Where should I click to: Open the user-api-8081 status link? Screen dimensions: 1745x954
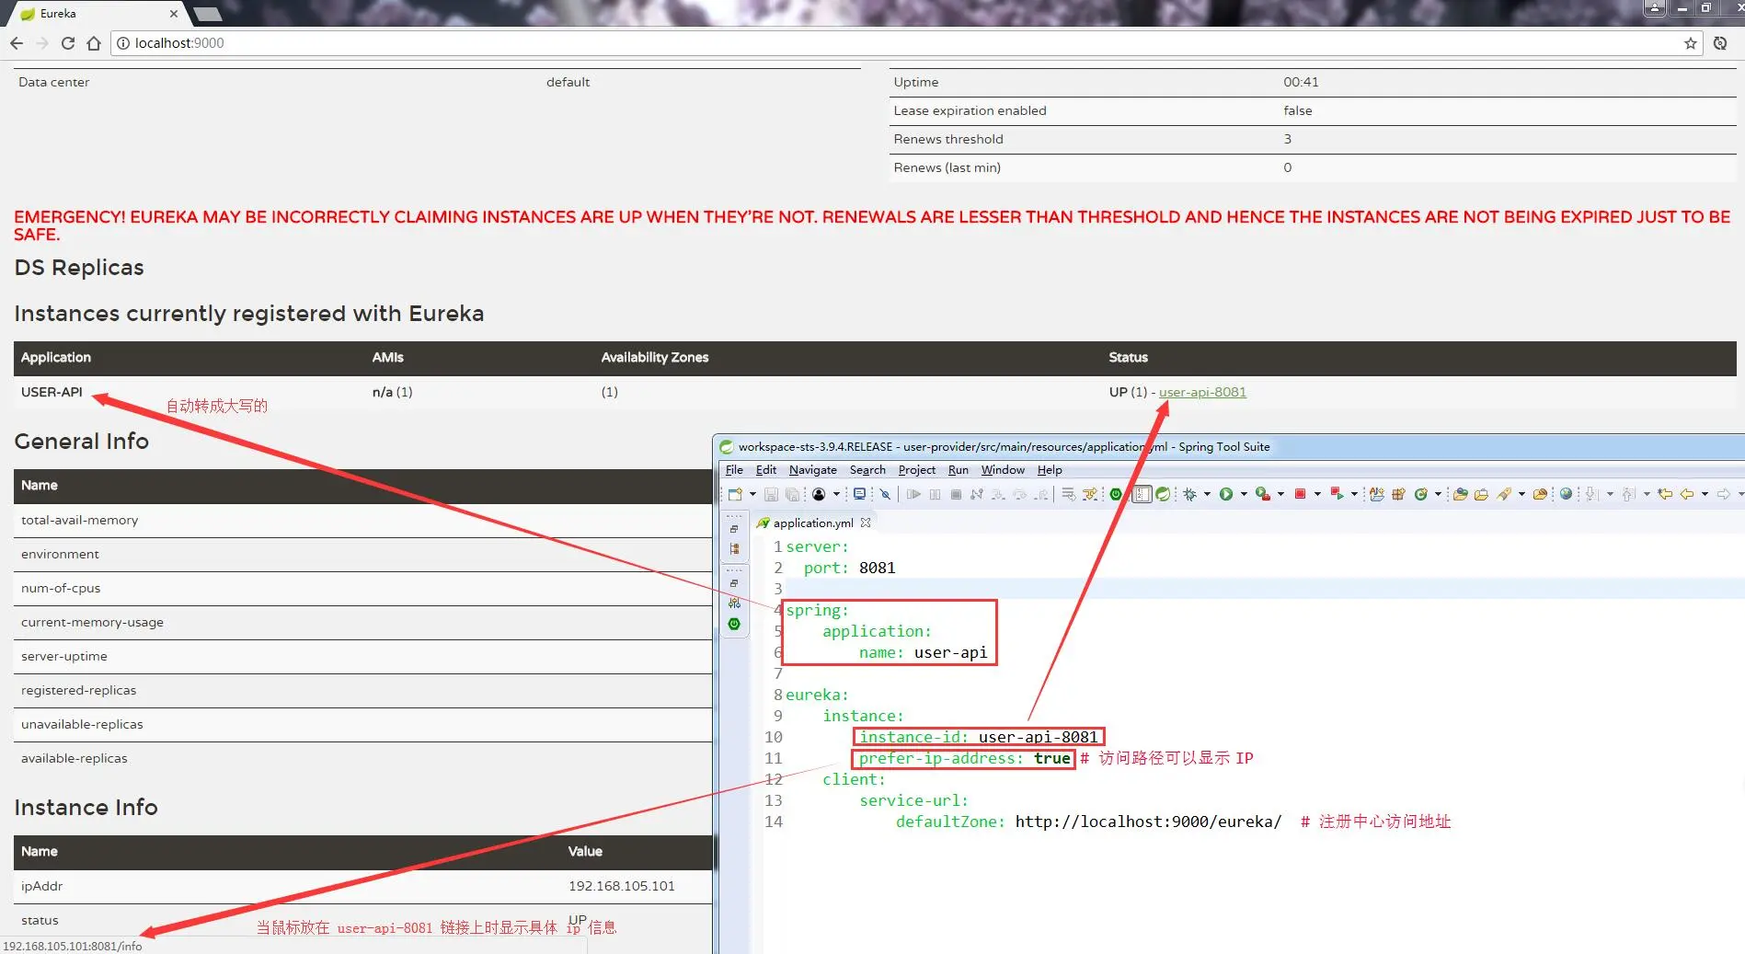point(1202,392)
